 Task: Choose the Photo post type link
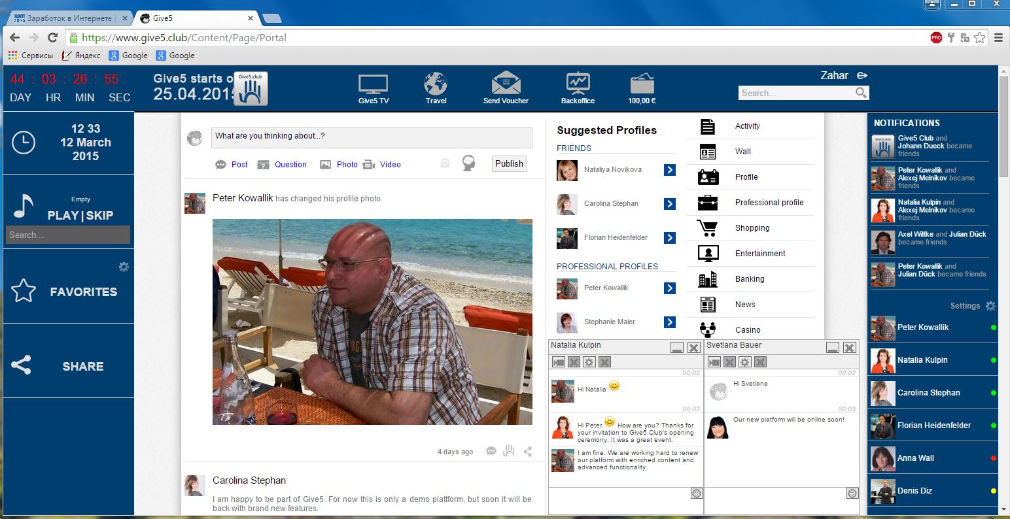(x=347, y=165)
